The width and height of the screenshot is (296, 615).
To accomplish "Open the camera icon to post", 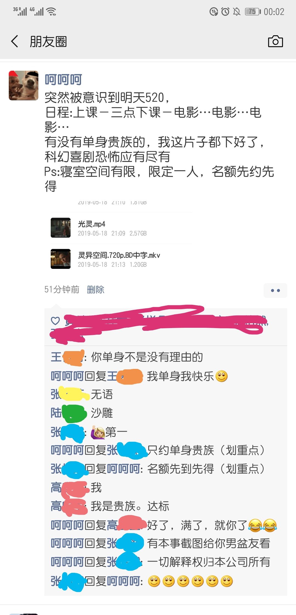I will pos(275,41).
